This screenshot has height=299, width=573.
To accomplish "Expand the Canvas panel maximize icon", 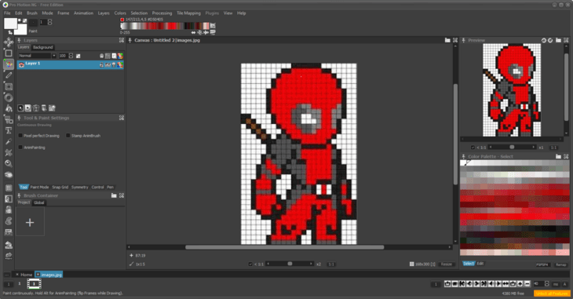I will 455,40.
